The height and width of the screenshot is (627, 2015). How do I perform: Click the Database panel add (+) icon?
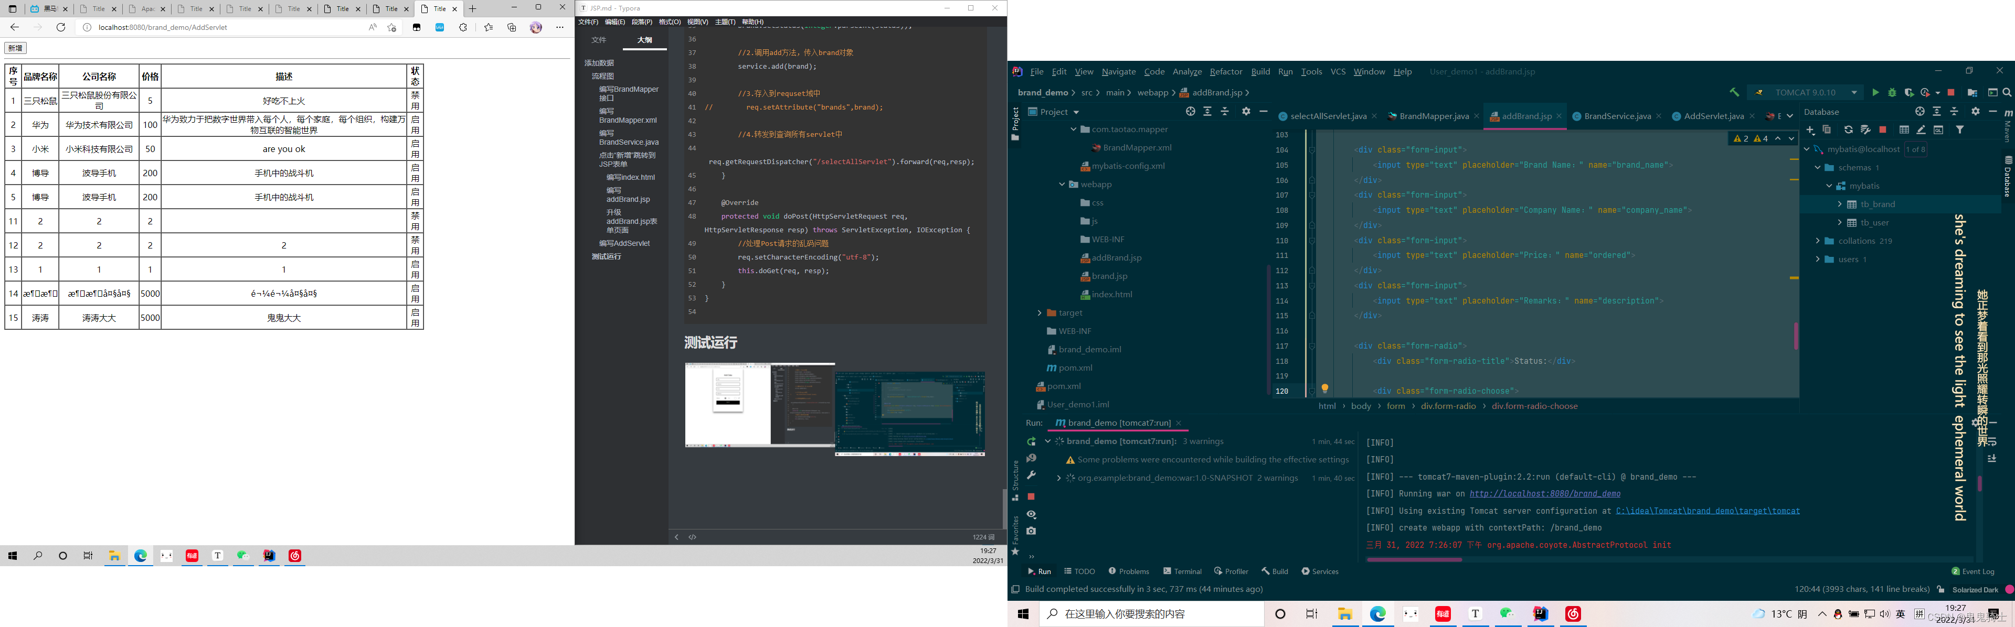(1810, 130)
